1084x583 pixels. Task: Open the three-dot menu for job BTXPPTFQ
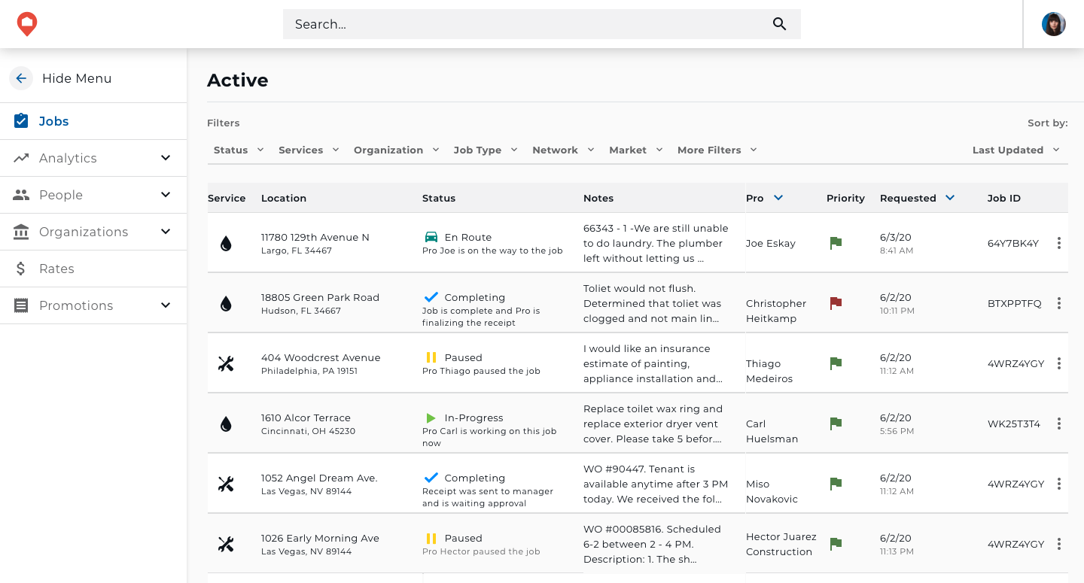[x=1058, y=303]
